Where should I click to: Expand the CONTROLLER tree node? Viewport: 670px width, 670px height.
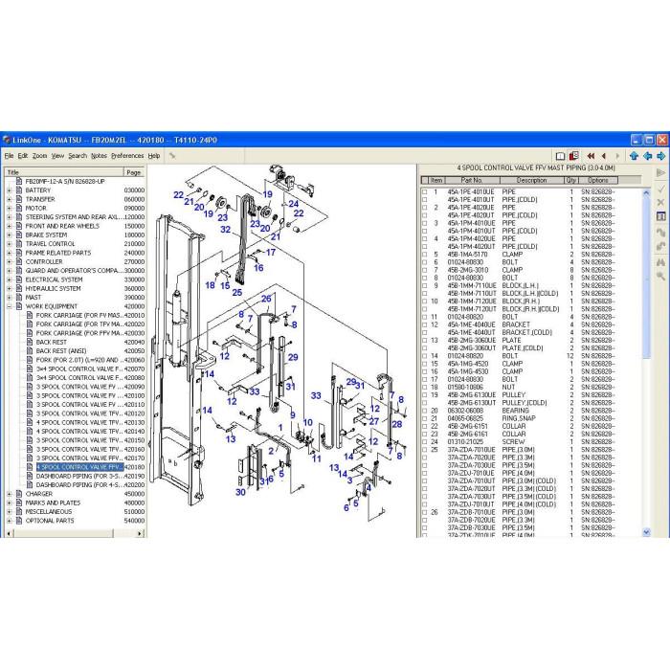click(x=10, y=261)
